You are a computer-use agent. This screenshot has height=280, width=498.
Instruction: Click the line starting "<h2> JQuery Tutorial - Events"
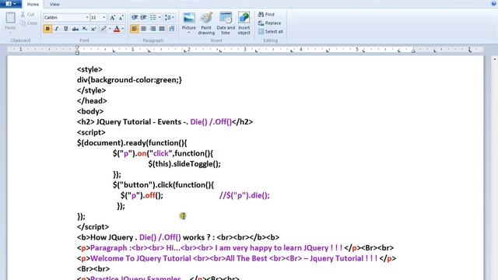[165, 122]
